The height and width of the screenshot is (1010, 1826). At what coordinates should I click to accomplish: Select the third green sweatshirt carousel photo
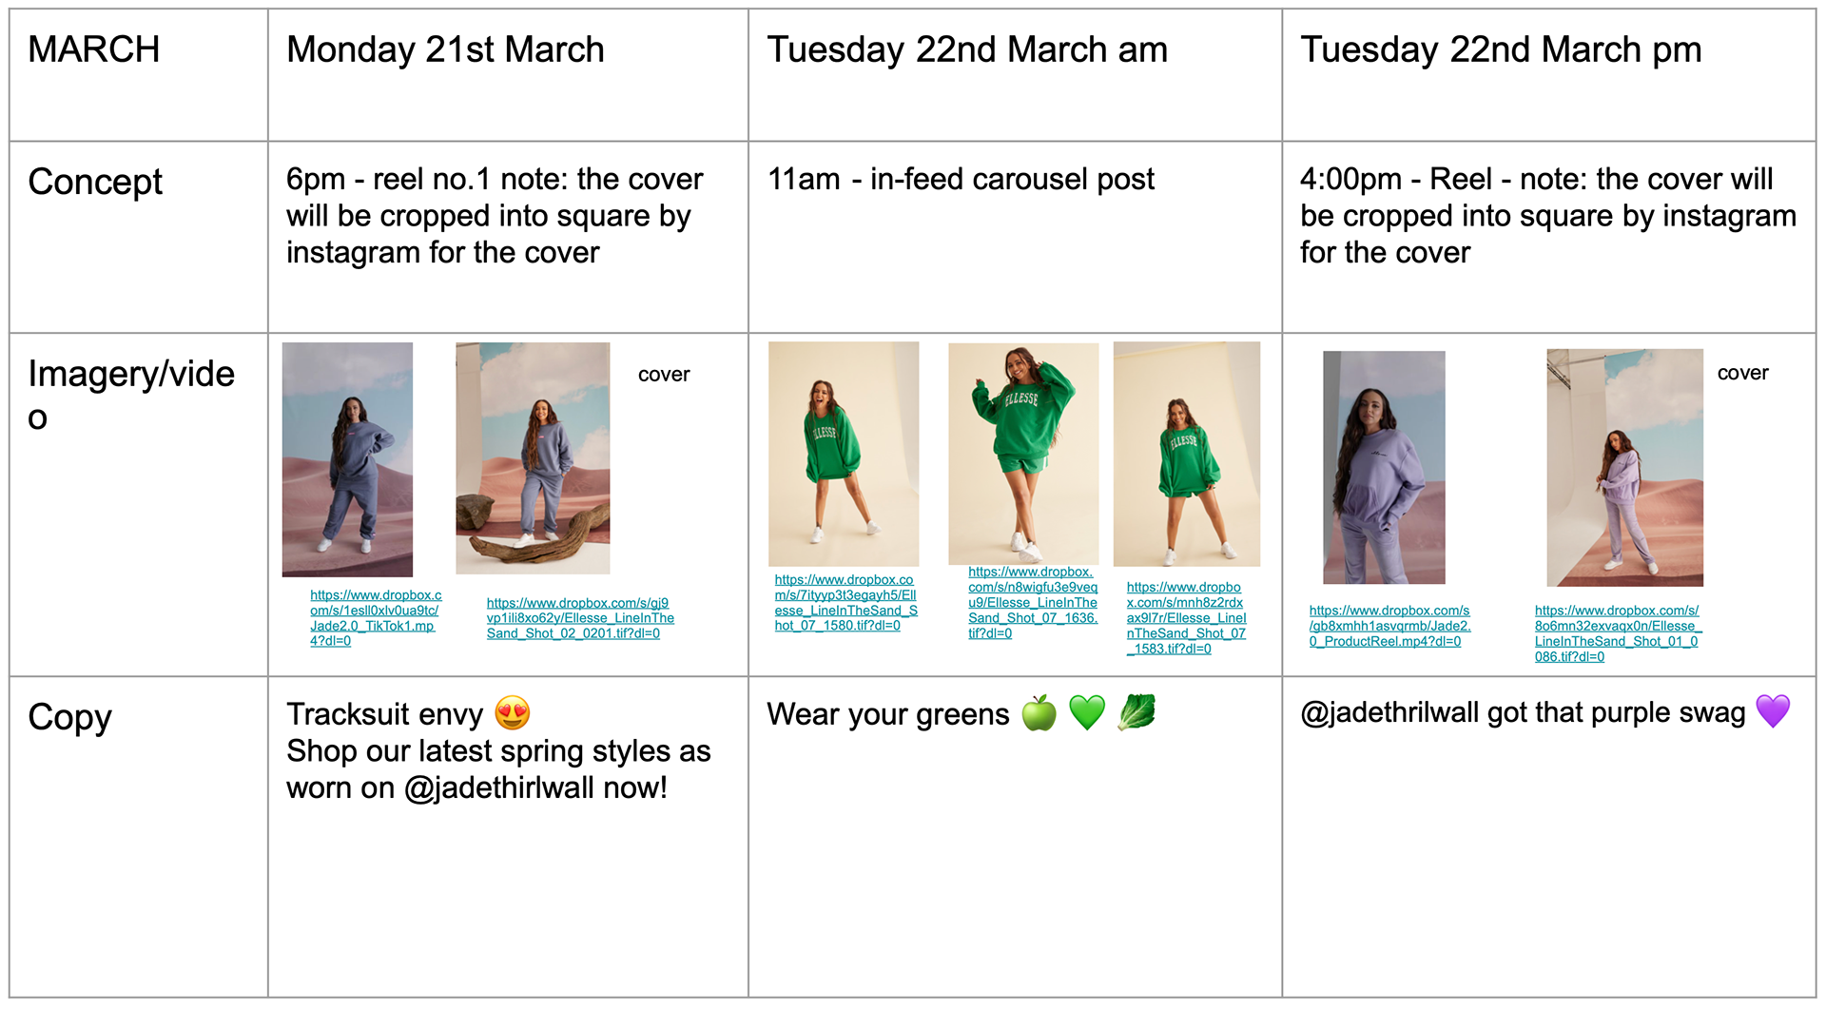[x=1187, y=454]
